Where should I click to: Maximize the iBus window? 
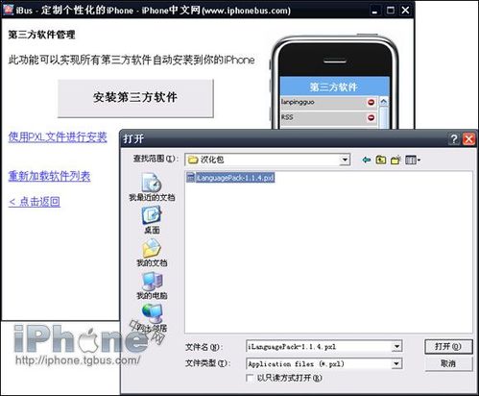(391, 11)
